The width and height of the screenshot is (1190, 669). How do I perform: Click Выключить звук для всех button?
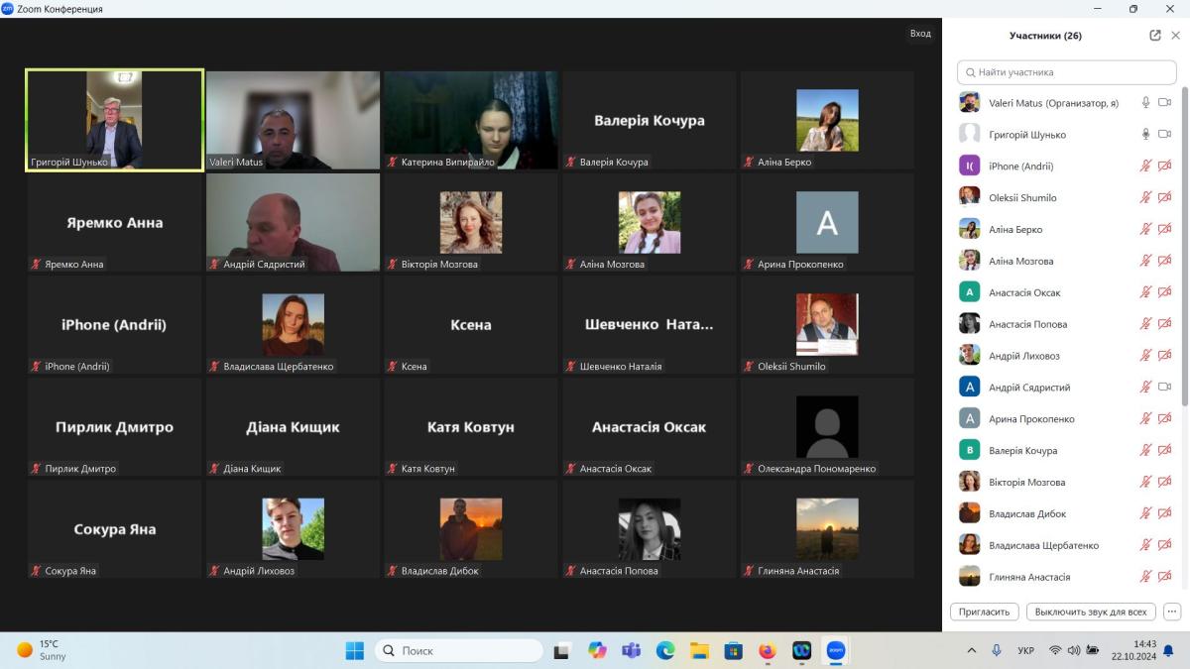[1091, 612]
